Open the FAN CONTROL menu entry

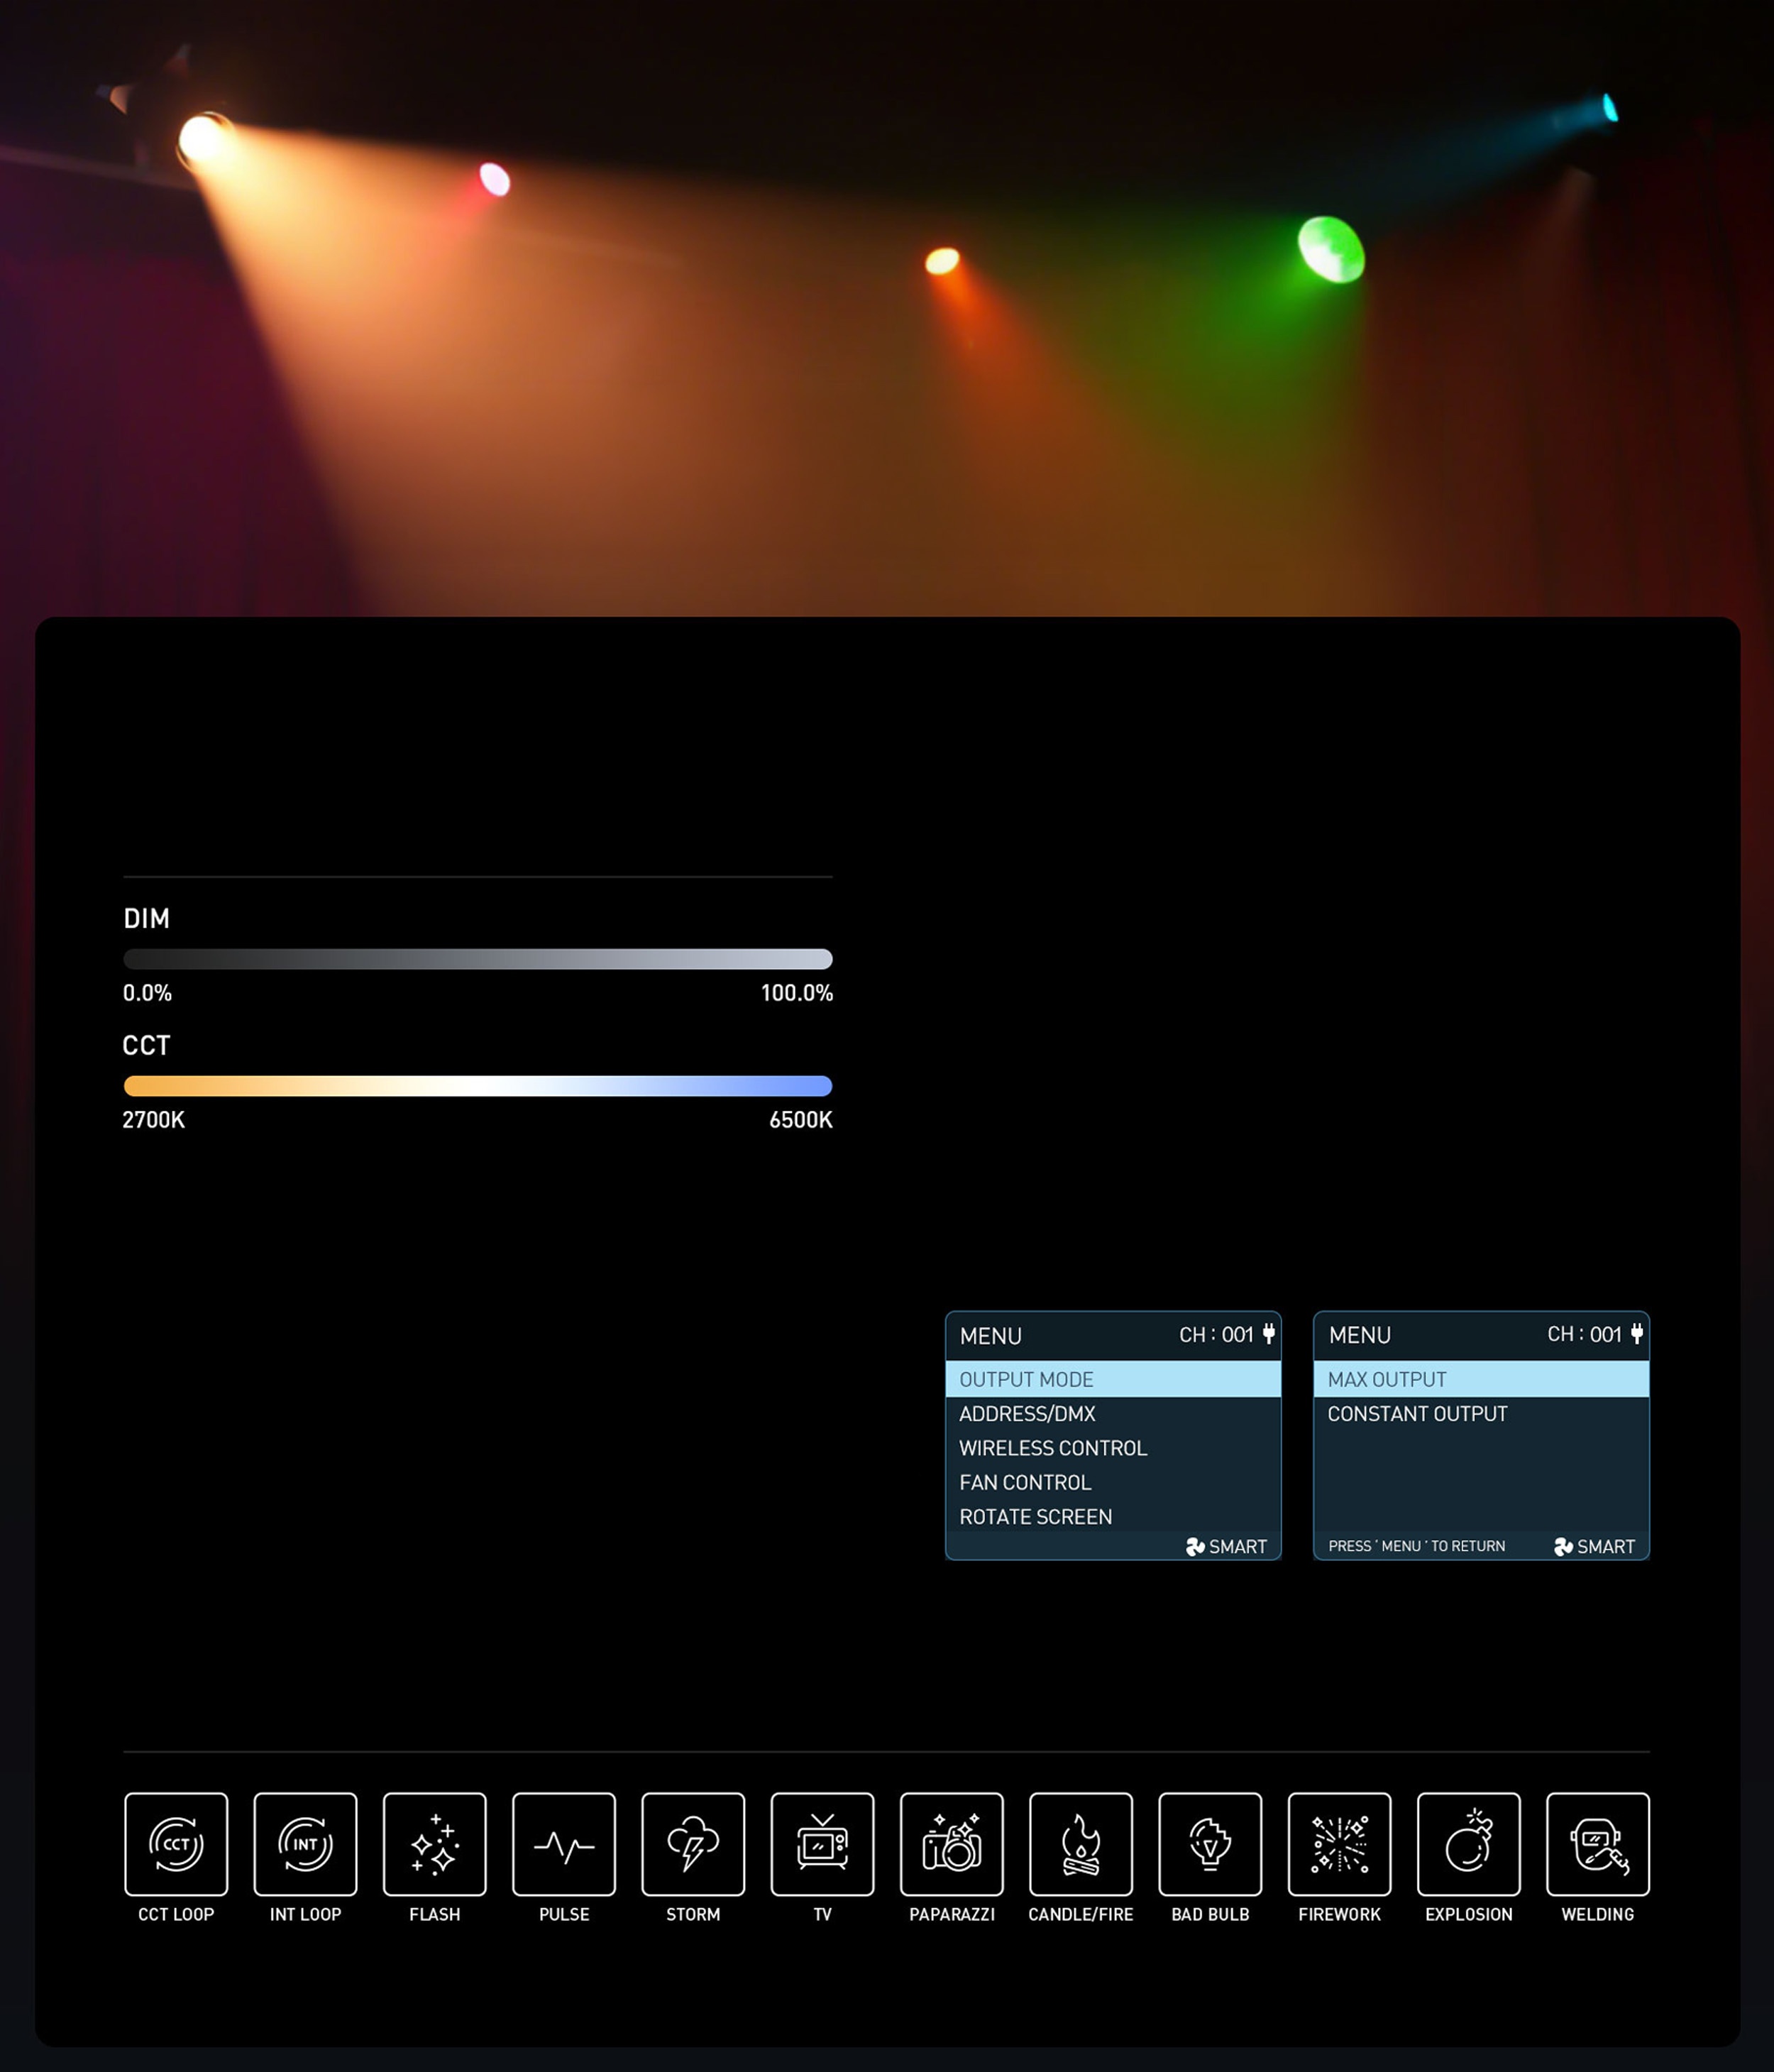point(1113,1482)
